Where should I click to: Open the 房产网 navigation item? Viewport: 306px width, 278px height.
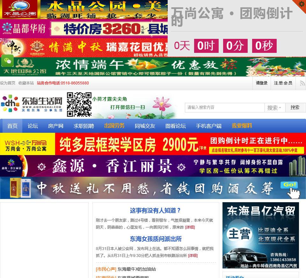55,126
